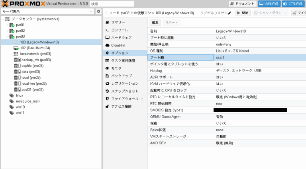
Task: Collapse the データセンター tree node
Action: (x=3, y=19)
